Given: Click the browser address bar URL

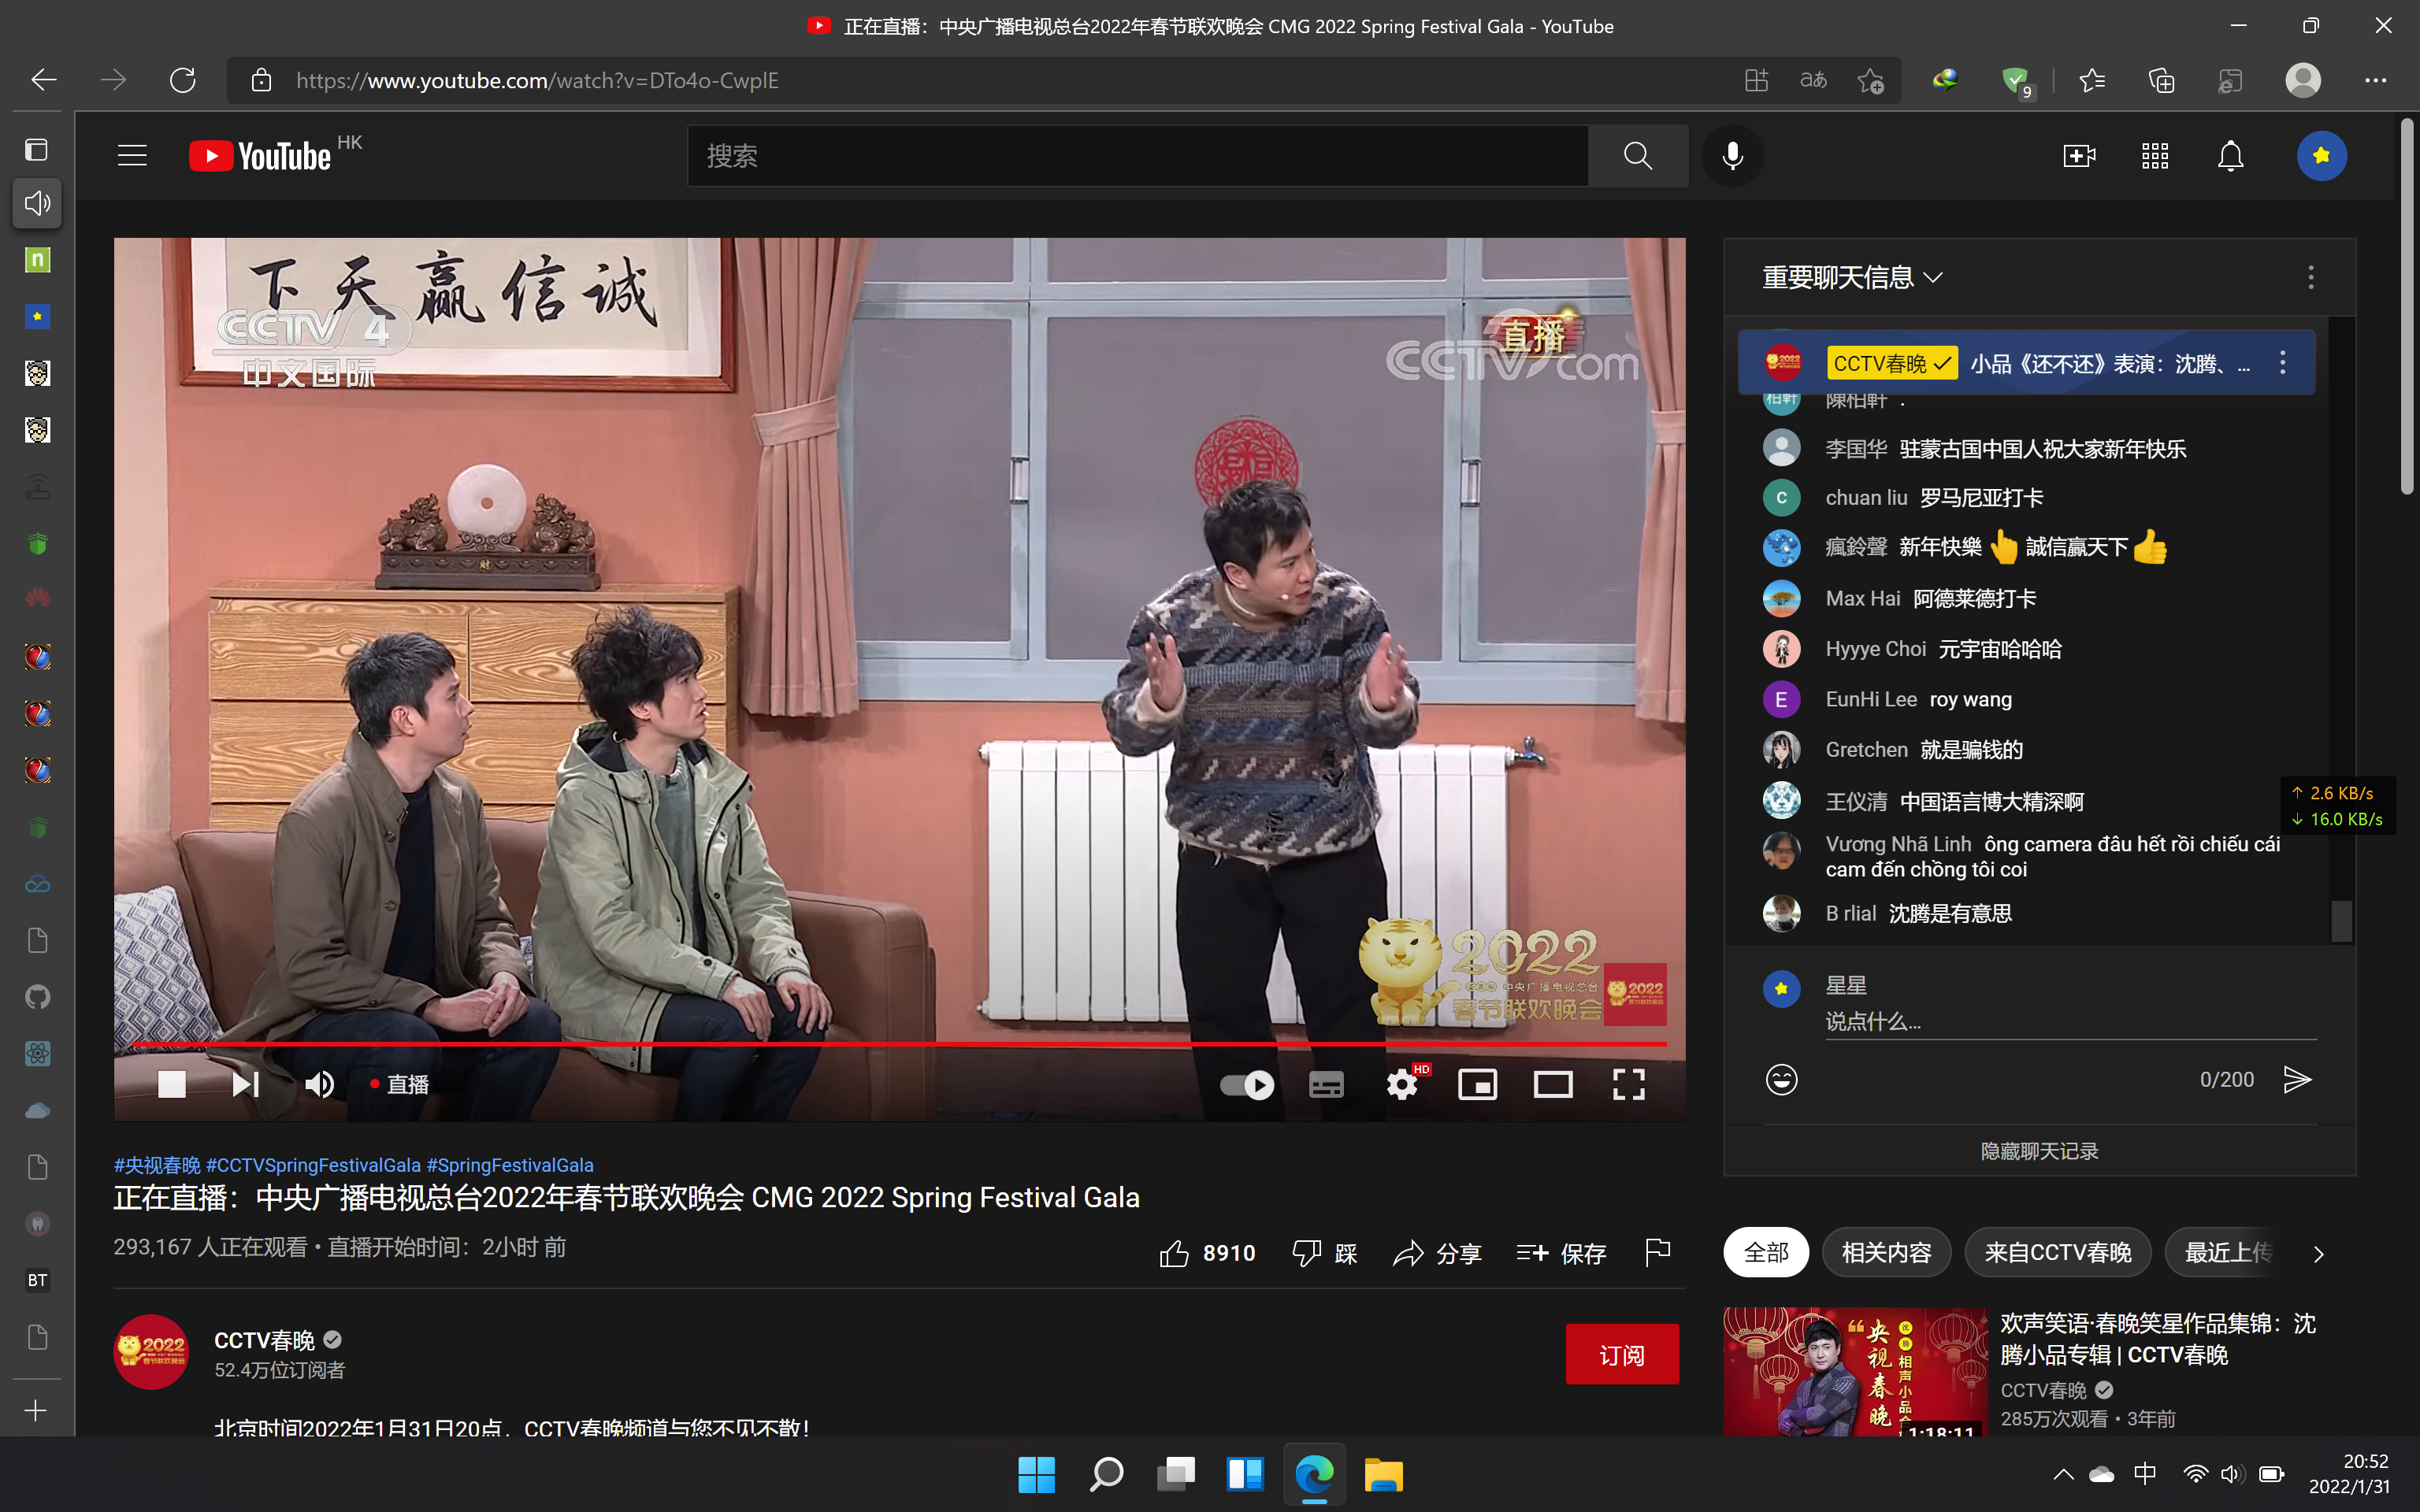Looking at the screenshot, I should (537, 80).
